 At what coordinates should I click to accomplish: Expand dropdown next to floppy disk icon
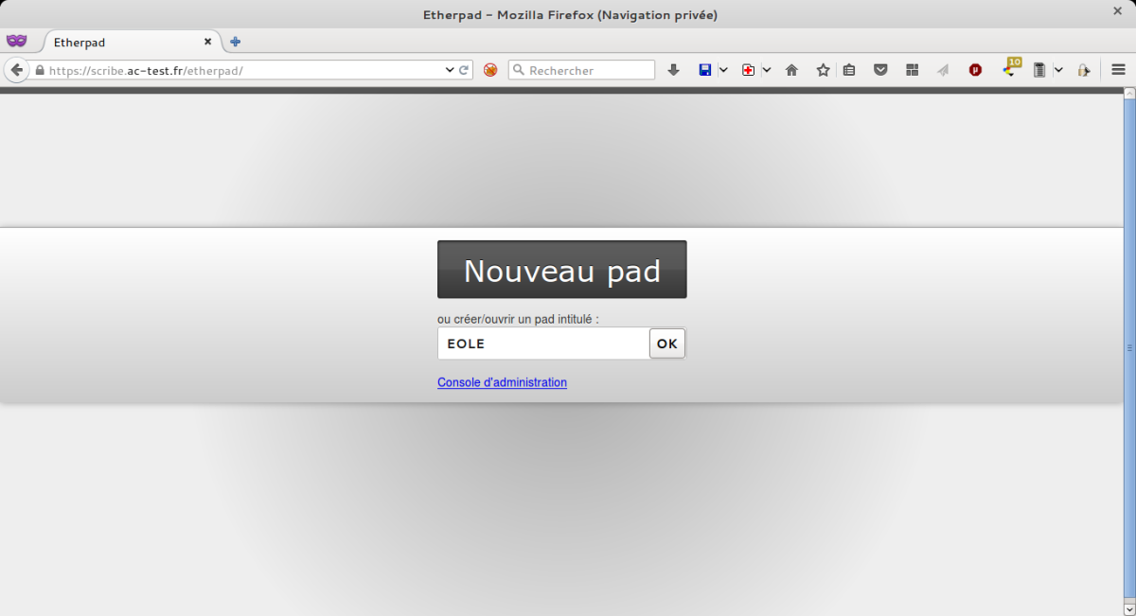pos(723,70)
